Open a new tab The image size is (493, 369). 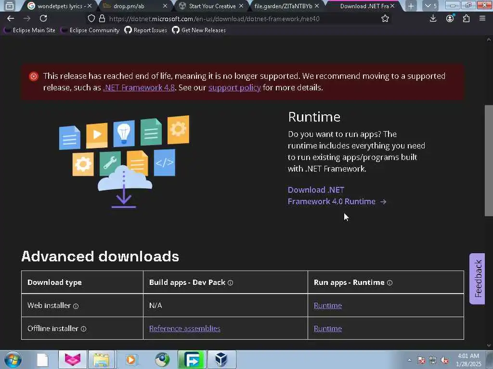411,6
